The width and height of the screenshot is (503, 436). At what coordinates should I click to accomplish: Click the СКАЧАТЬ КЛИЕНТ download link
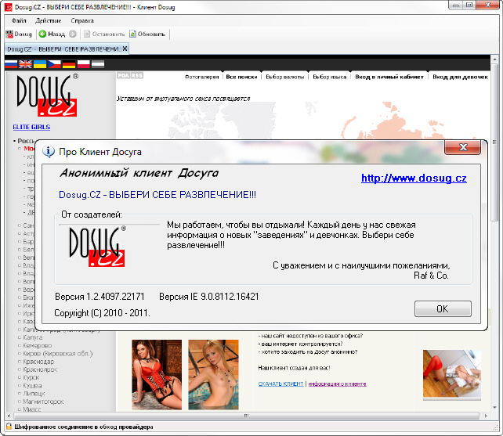click(280, 384)
